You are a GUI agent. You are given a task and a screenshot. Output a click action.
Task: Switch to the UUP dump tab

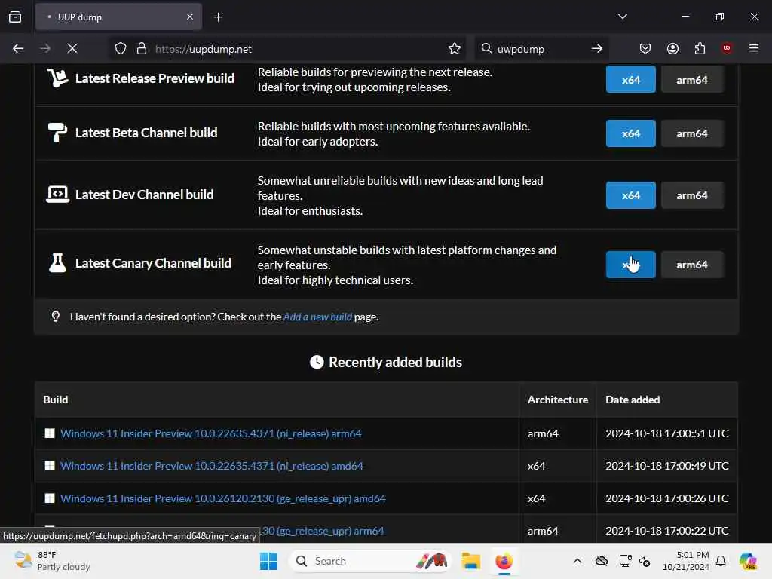coord(118,17)
